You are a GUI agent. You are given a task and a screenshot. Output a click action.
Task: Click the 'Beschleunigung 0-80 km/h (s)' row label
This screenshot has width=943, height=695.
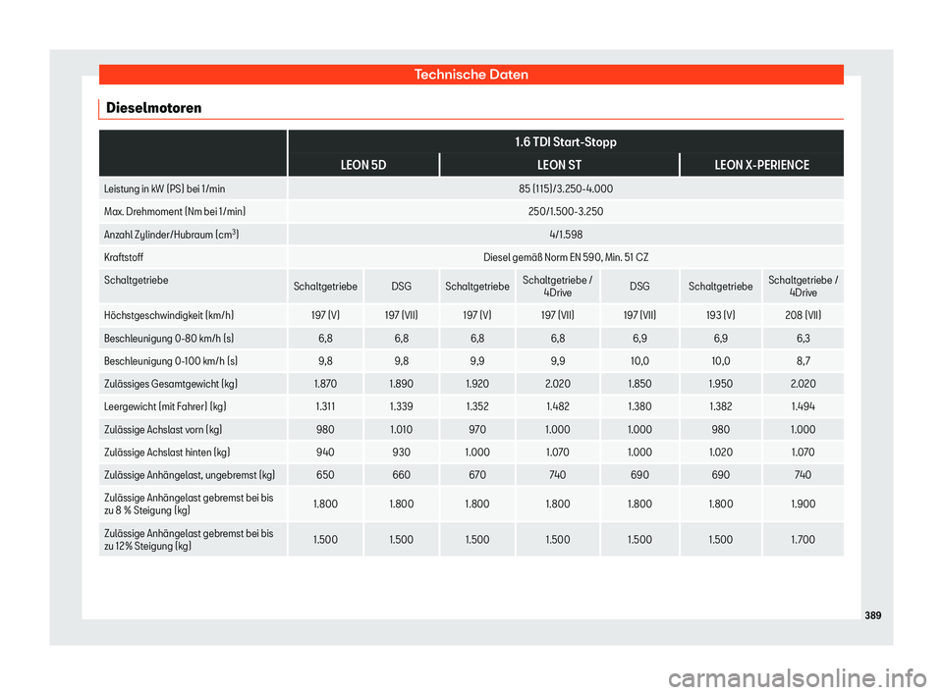pyautogui.click(x=168, y=339)
